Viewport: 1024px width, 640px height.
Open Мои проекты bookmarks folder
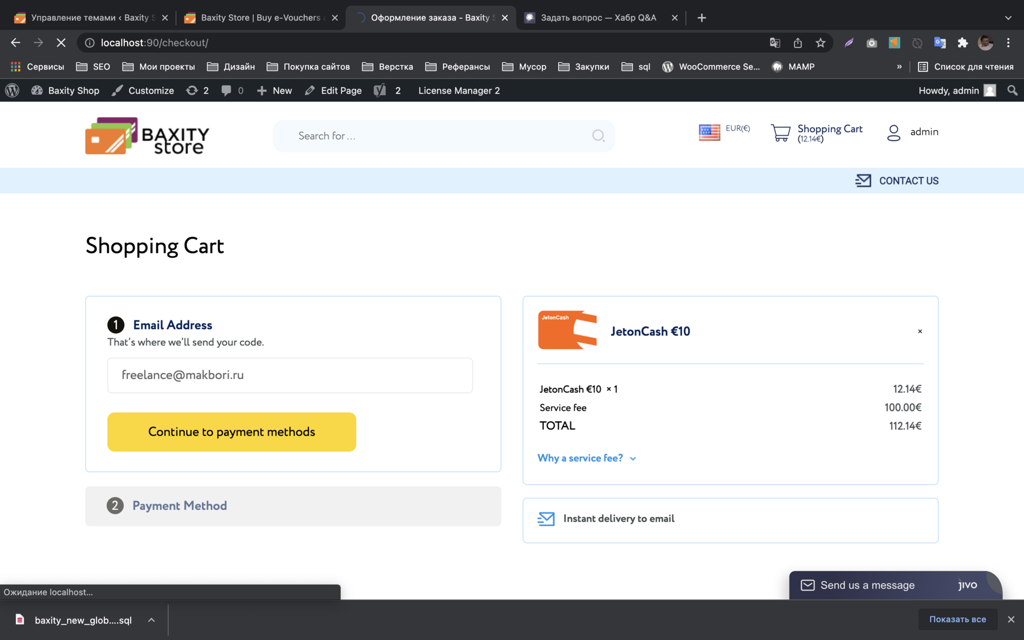pos(158,67)
